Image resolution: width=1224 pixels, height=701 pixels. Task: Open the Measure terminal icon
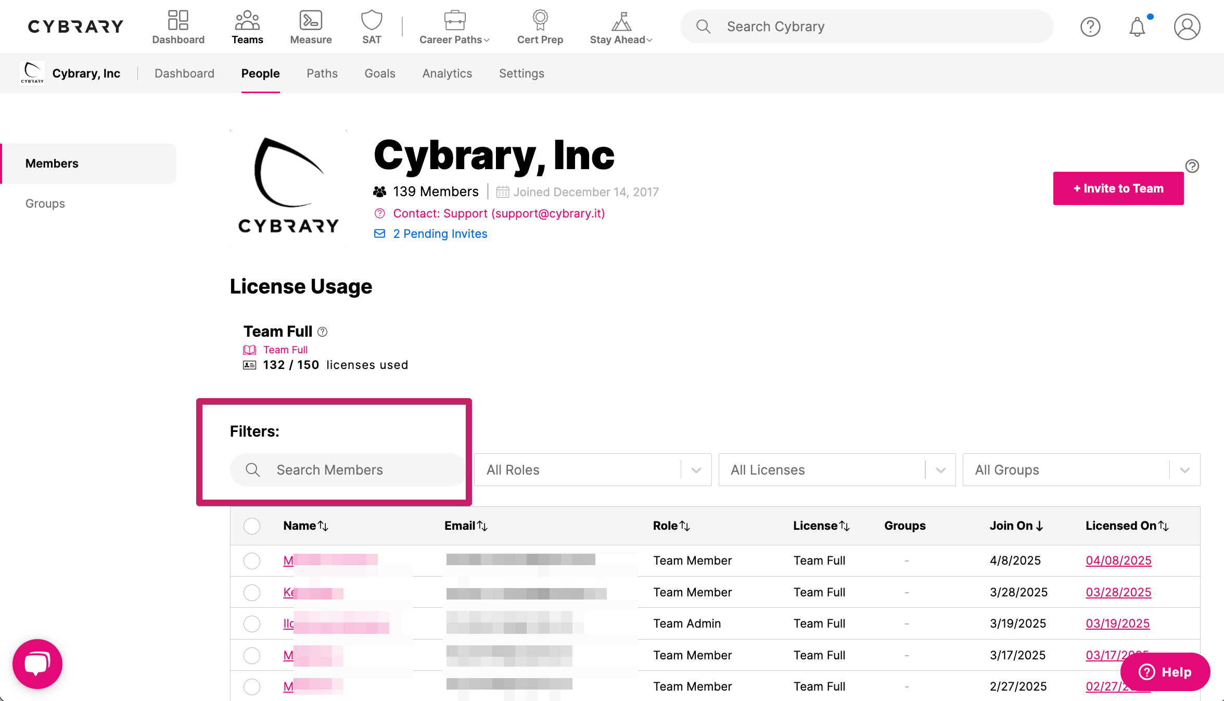click(x=311, y=20)
